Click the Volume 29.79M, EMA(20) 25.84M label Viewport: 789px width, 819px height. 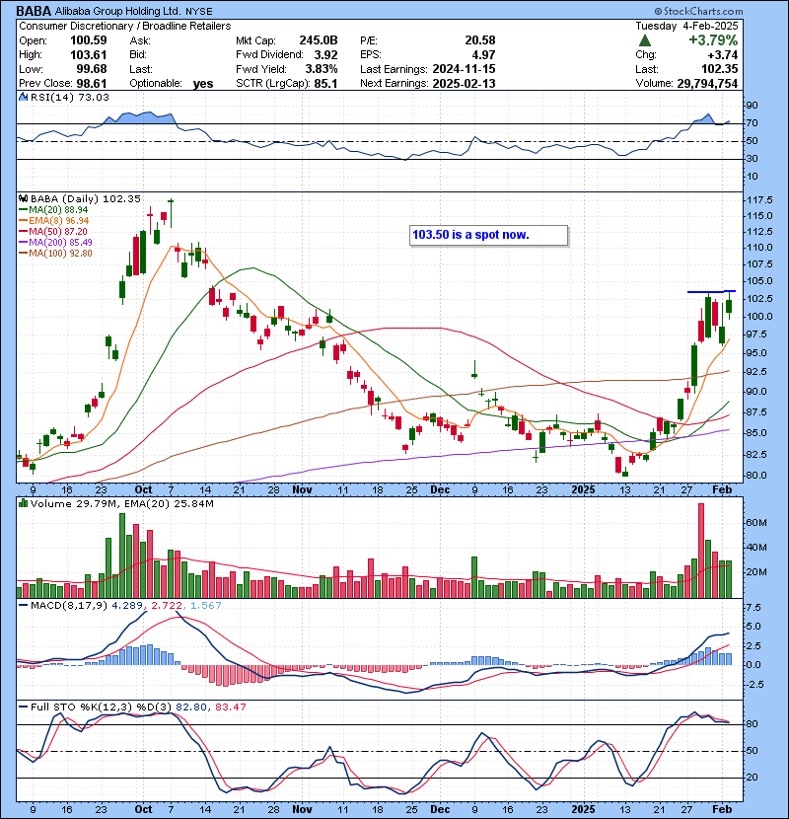pos(121,504)
